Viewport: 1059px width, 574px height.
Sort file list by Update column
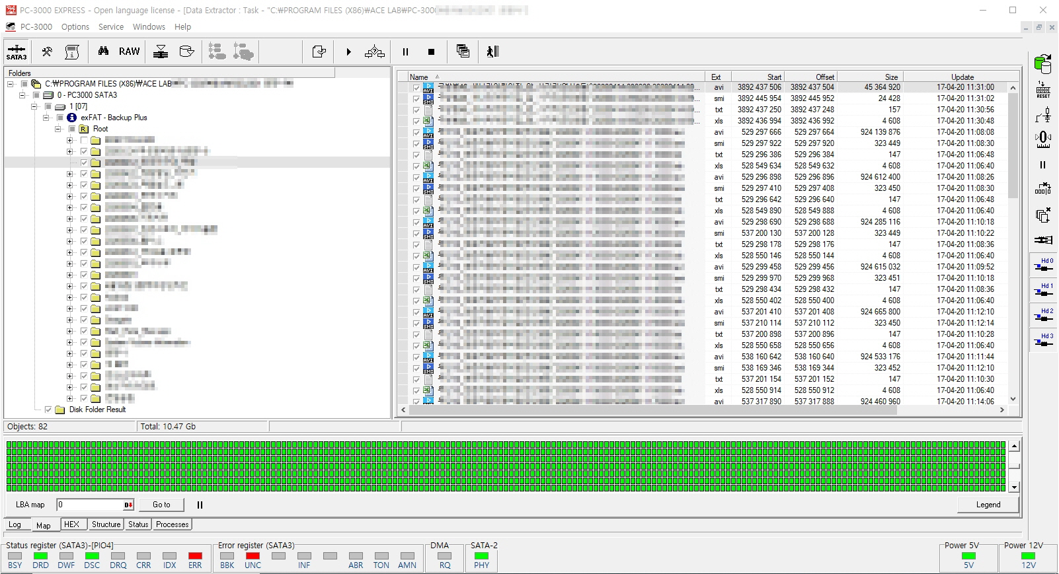coord(962,77)
